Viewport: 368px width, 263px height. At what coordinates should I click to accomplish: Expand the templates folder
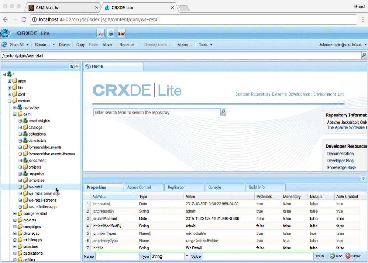coord(20,180)
